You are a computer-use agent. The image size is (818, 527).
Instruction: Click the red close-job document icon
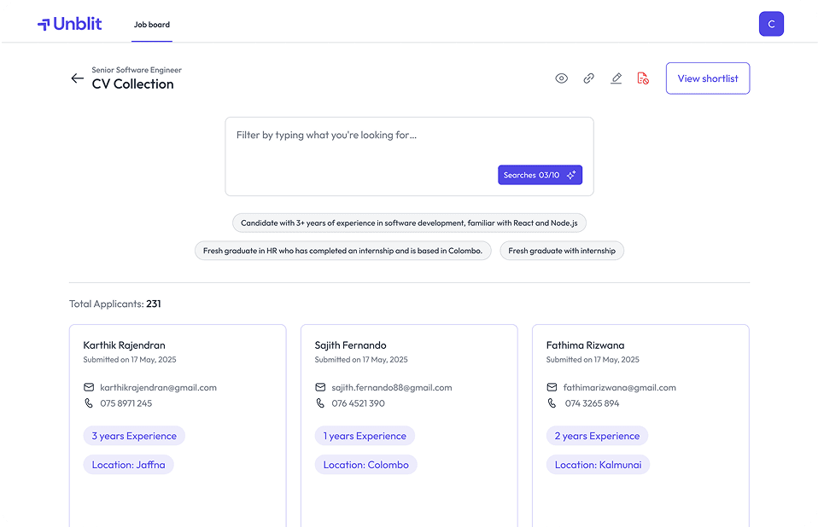point(643,78)
